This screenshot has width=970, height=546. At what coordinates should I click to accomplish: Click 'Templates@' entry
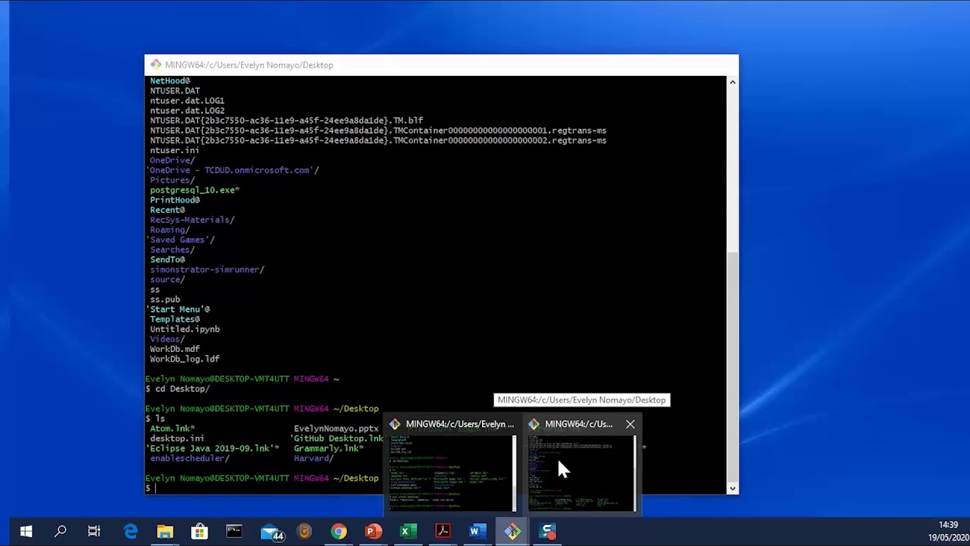(x=175, y=319)
